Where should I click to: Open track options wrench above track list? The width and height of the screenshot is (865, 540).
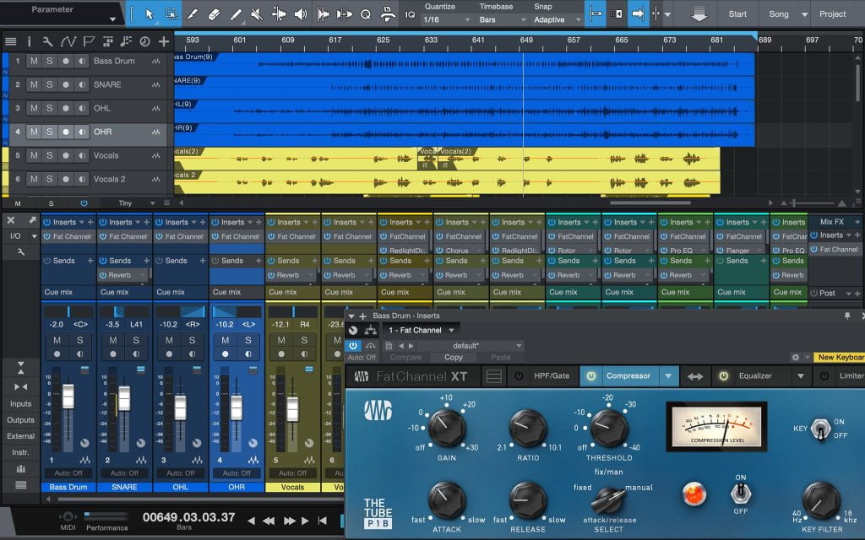click(48, 41)
